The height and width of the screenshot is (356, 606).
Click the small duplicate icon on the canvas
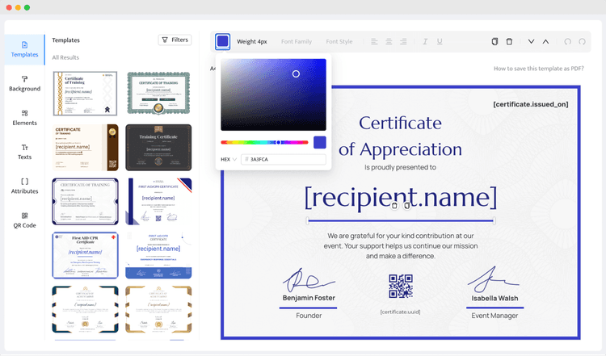point(407,206)
